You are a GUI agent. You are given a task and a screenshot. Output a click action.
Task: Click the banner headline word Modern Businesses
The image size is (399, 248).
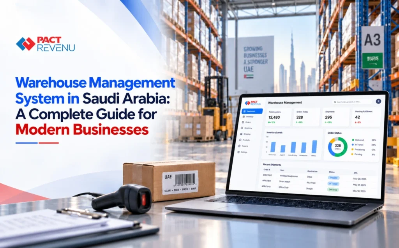(82, 130)
